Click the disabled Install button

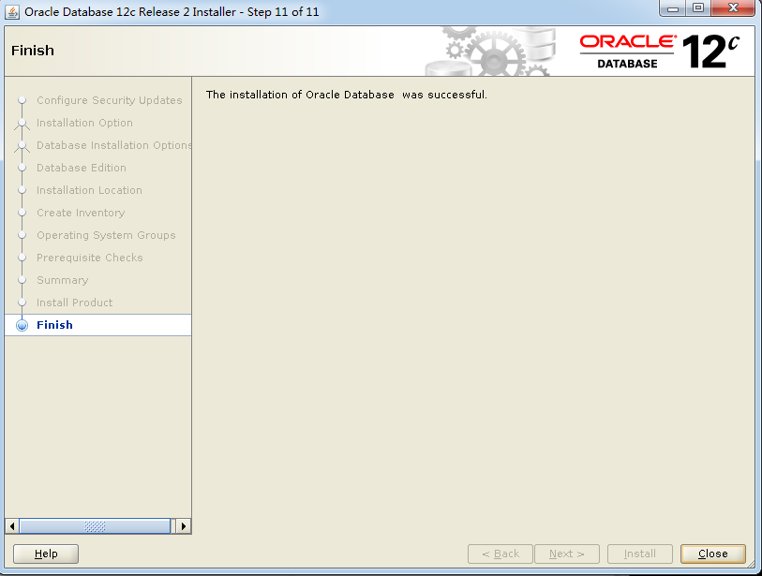[640, 554]
